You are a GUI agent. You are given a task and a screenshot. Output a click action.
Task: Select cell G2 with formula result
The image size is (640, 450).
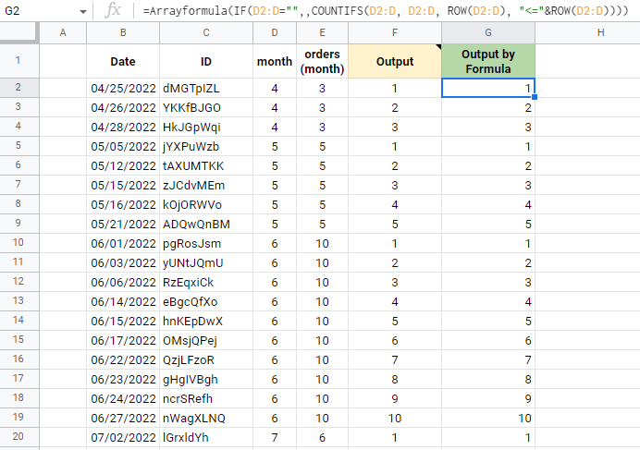pyautogui.click(x=488, y=88)
